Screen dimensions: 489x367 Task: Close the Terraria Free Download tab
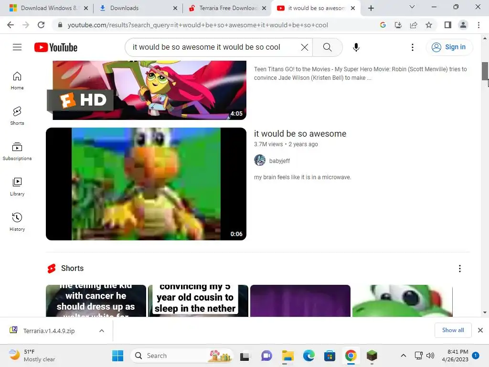[x=264, y=8]
